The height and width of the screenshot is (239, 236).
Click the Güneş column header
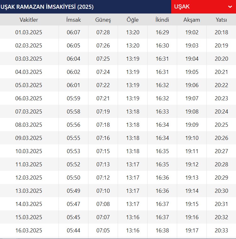(x=103, y=20)
